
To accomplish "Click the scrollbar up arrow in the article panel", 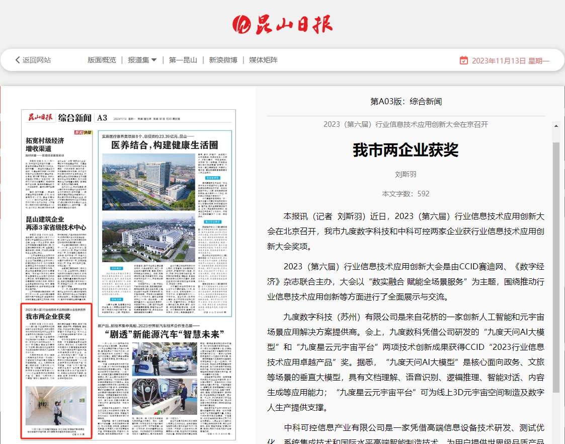I will [x=556, y=126].
